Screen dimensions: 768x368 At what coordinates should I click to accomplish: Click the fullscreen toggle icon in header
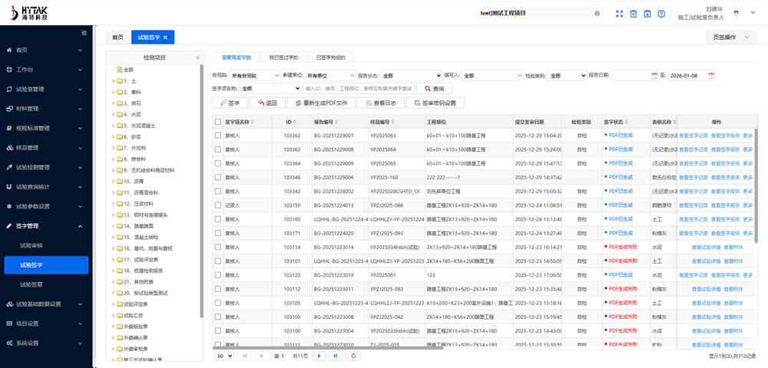pos(620,14)
